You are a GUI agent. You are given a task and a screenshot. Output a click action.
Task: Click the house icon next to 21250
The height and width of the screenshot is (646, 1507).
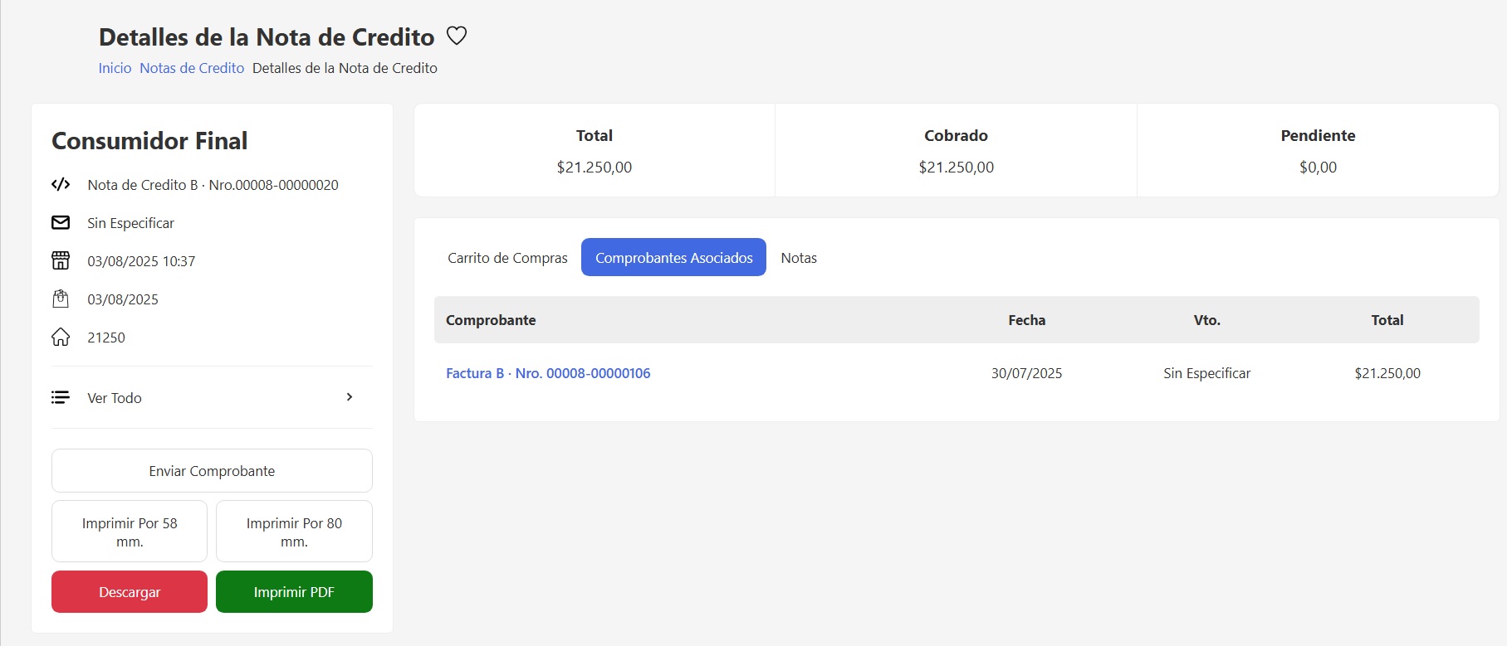61,337
